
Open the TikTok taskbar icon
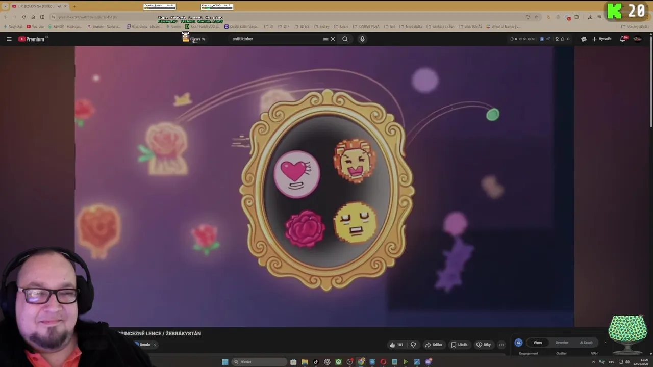point(316,362)
